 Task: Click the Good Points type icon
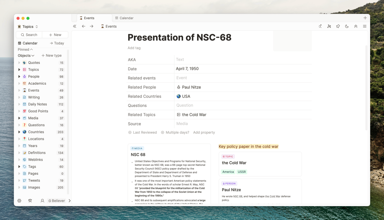(x=24, y=111)
